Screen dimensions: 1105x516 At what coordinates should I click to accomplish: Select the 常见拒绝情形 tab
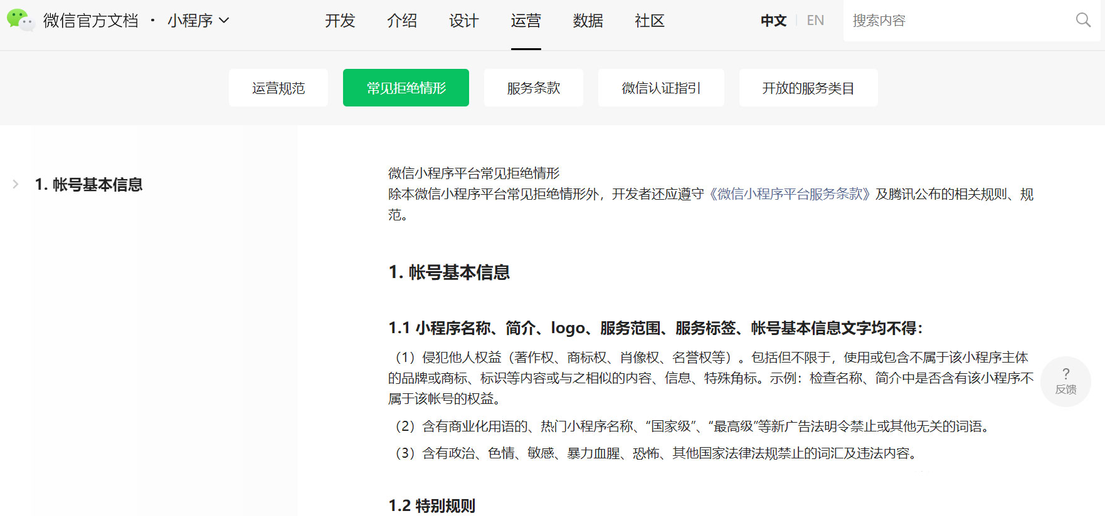pyautogui.click(x=406, y=88)
